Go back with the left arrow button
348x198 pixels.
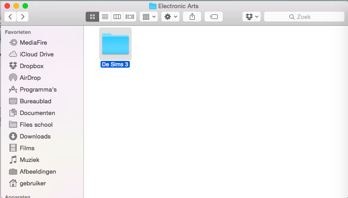10,17
